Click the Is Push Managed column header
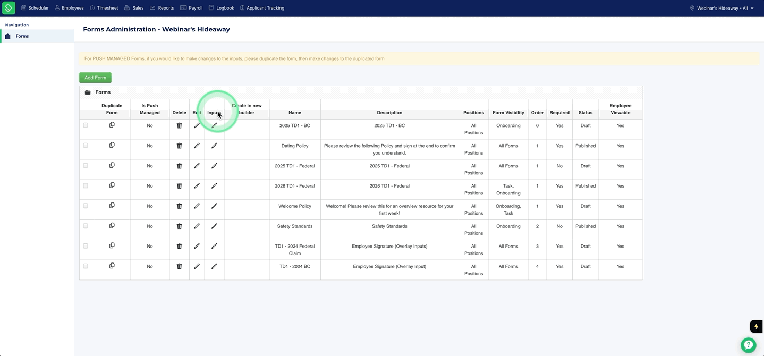The height and width of the screenshot is (356, 764). click(x=150, y=109)
